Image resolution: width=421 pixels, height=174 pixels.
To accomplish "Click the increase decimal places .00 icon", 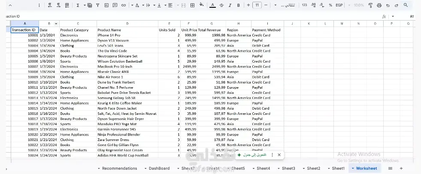I will 313,5.
